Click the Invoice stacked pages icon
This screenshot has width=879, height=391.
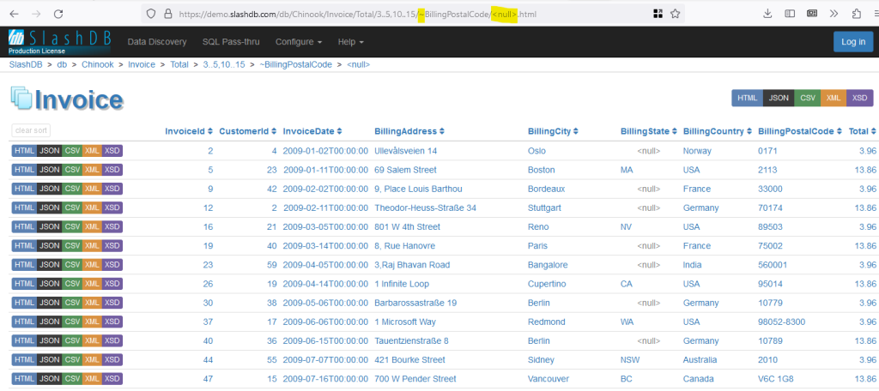click(21, 98)
